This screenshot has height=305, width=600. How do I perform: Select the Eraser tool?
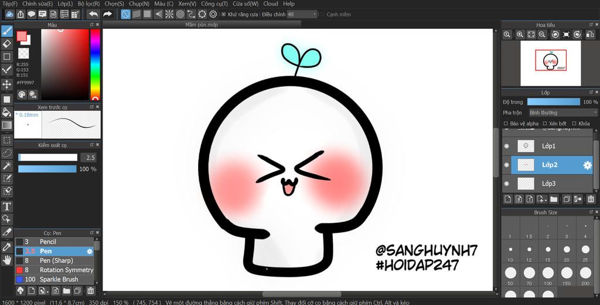[7, 43]
